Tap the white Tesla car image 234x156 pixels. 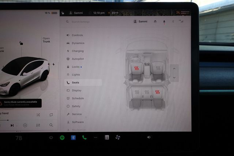[x=24, y=76]
